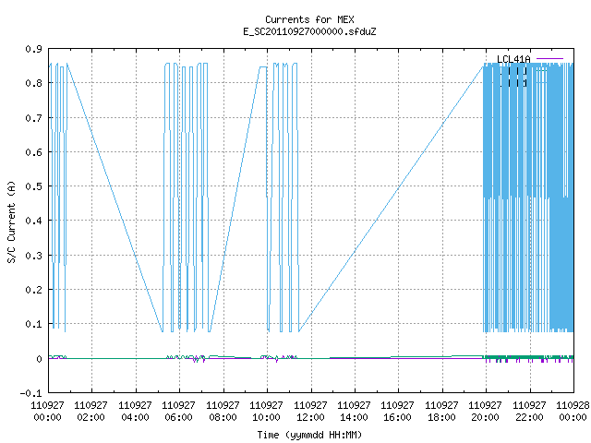This screenshot has width=591, height=443.
Task: Click the 0.2 y-axis tick label
Action: 33,290
